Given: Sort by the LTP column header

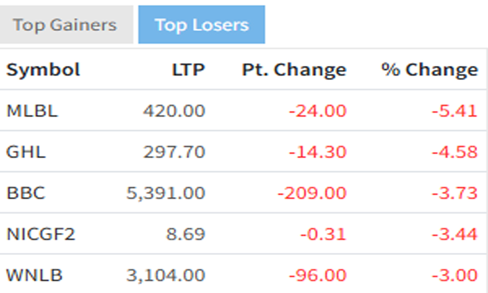Looking at the screenshot, I should coord(188,70).
